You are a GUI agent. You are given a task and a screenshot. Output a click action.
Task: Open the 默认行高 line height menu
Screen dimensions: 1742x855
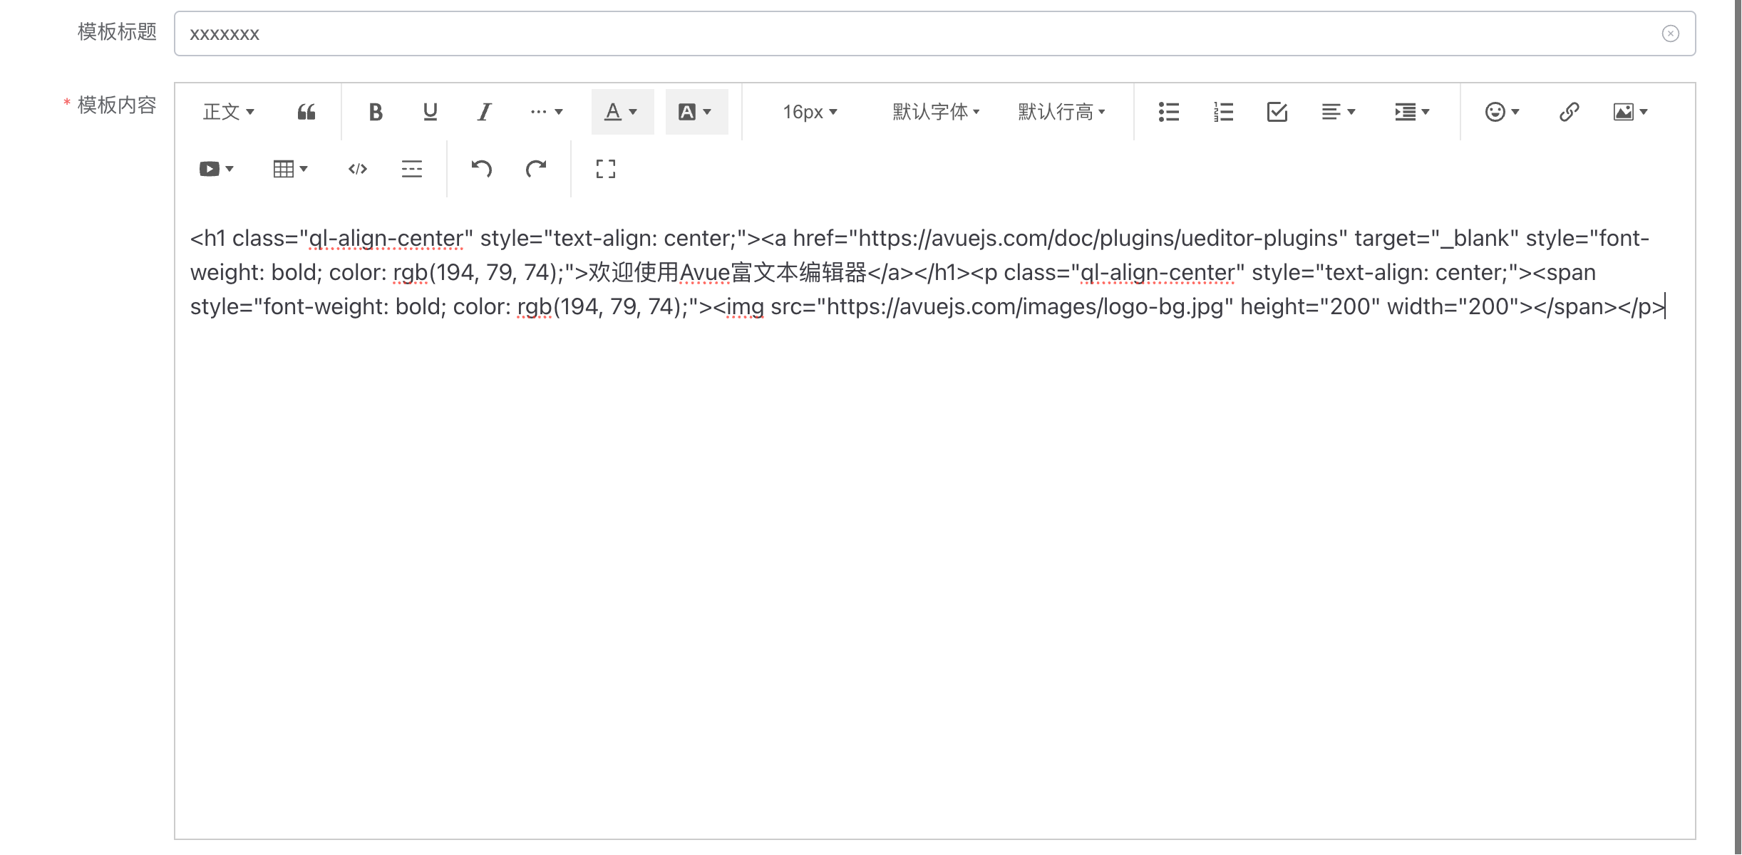point(1061,112)
